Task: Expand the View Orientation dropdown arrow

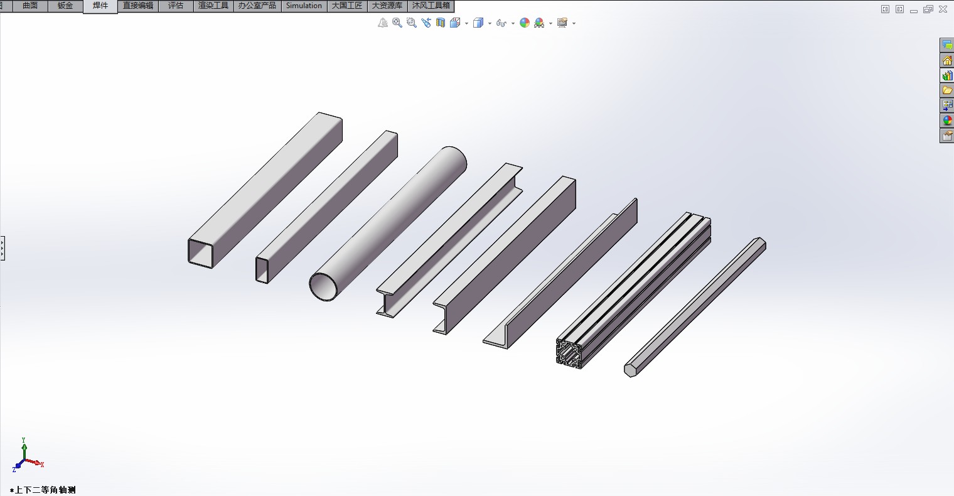Action: [x=466, y=24]
